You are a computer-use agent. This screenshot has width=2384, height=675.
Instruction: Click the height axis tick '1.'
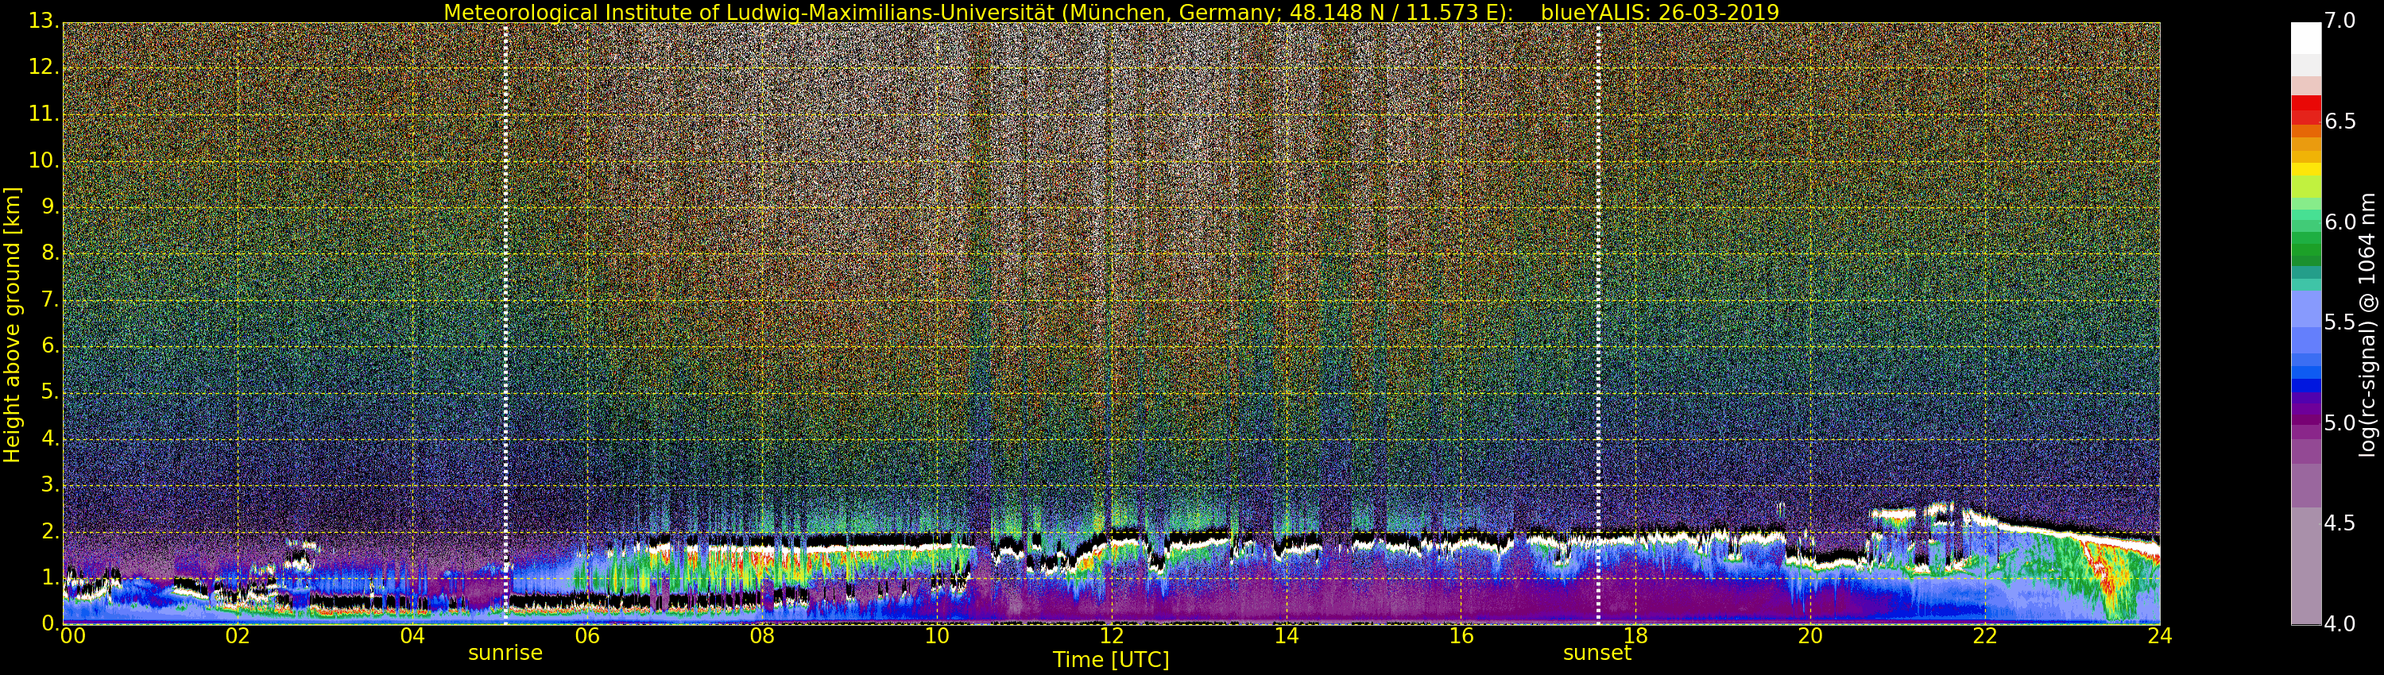click(x=50, y=577)
